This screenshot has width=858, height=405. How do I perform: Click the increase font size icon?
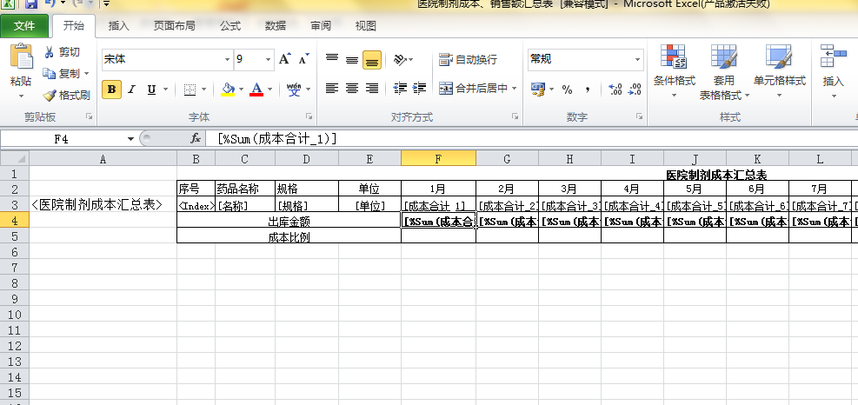(285, 60)
